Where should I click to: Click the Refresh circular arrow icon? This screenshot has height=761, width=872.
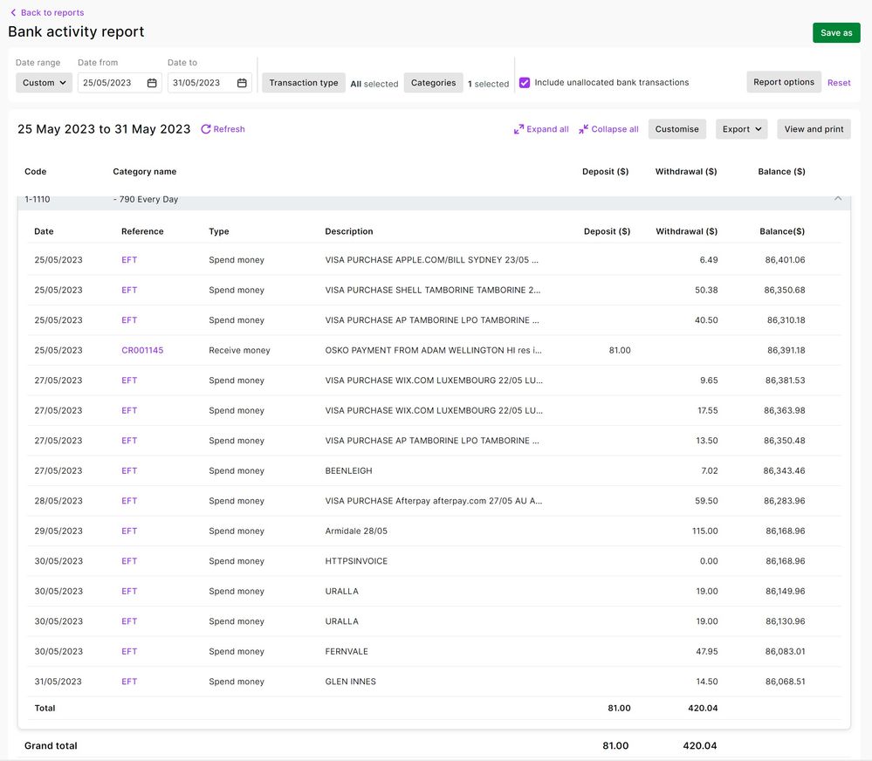[x=206, y=129]
